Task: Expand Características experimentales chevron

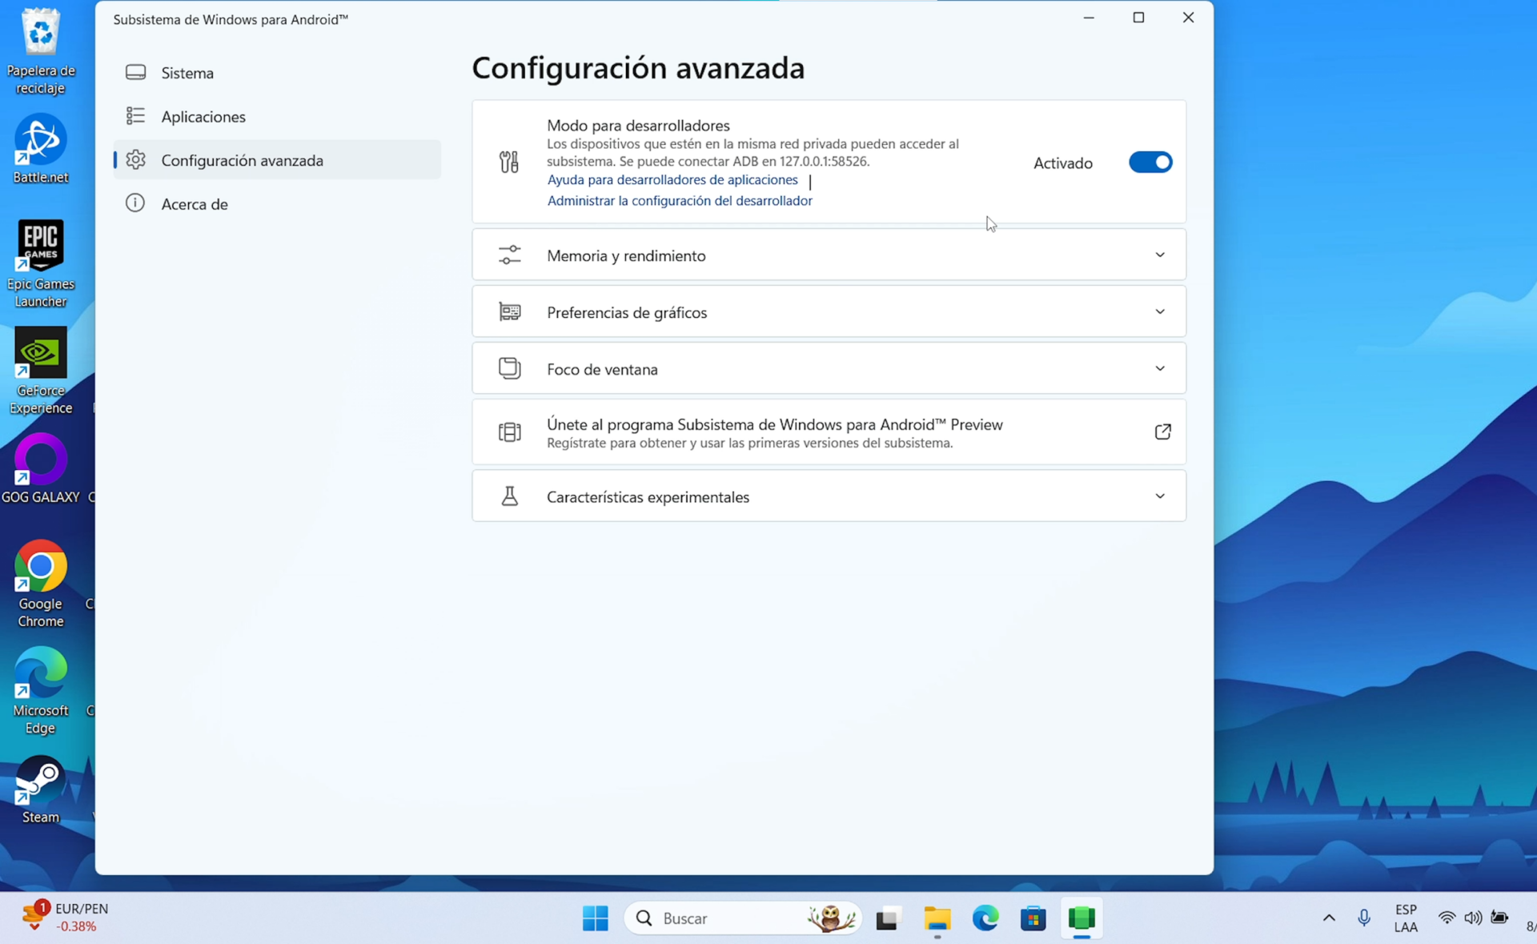Action: (1160, 496)
